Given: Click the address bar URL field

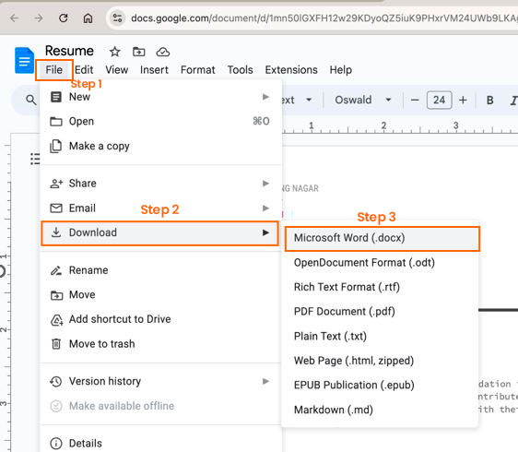Looking at the screenshot, I should pos(324,18).
